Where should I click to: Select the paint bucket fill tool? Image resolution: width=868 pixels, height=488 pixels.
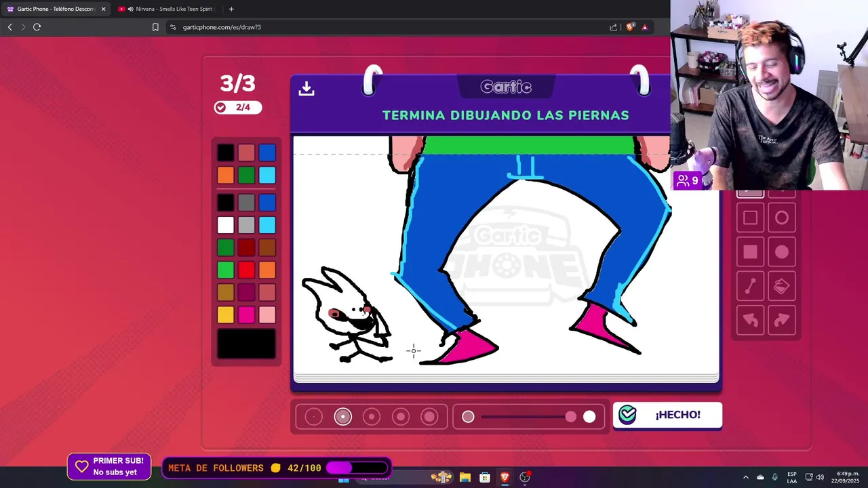[x=782, y=286]
